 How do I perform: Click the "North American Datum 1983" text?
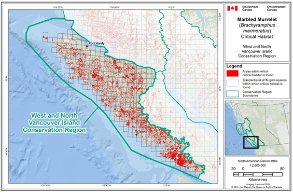pyautogui.click(x=258, y=161)
